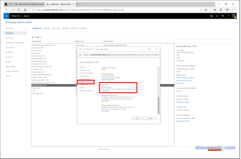
Task: Open the user profile picture menu
Action: coord(234,16)
